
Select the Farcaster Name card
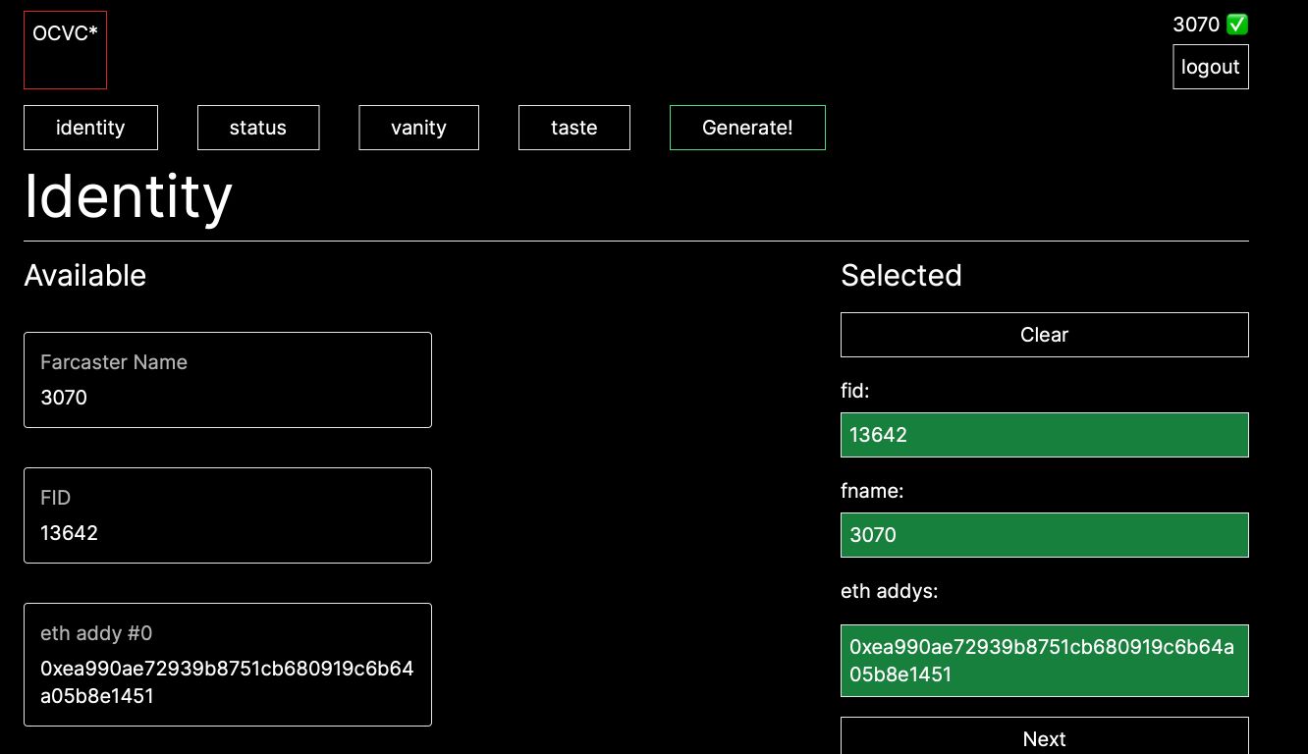228,380
